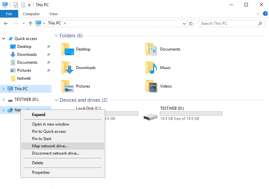The width and height of the screenshot is (269, 189).
Task: Choose Delete in context menu
Action: coord(63,163)
